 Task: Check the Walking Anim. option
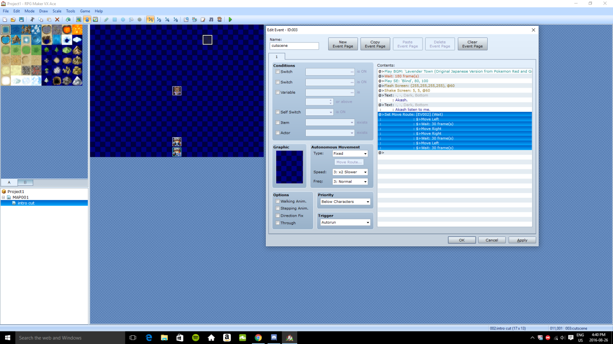(x=277, y=201)
